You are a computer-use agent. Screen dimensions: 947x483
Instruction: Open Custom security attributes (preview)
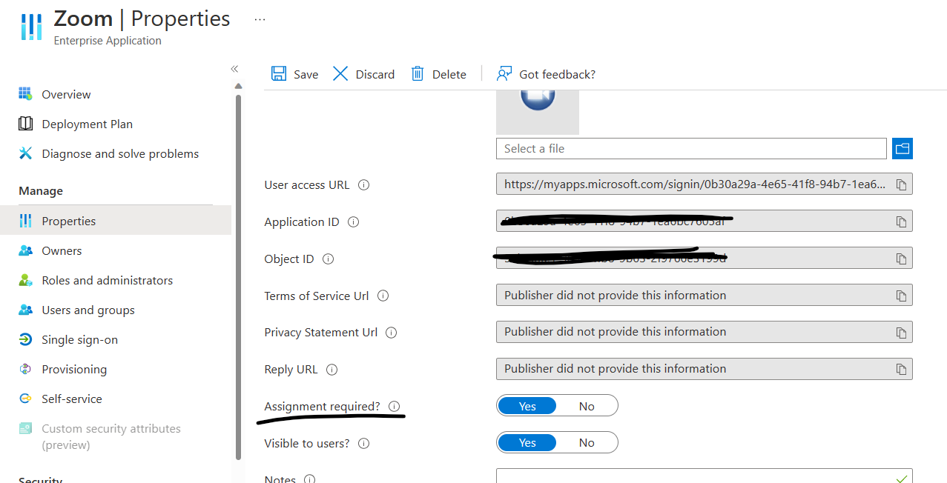[x=110, y=436]
